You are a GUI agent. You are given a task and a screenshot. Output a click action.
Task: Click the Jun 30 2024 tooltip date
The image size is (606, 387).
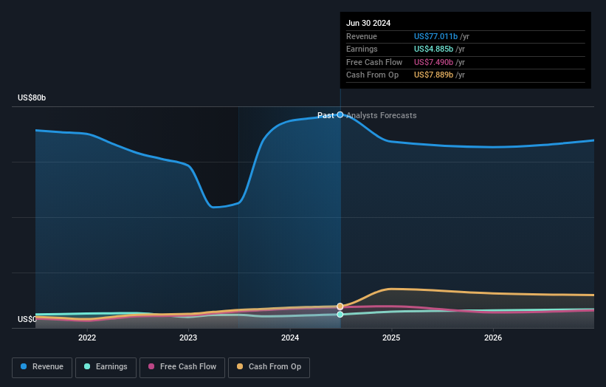point(368,23)
